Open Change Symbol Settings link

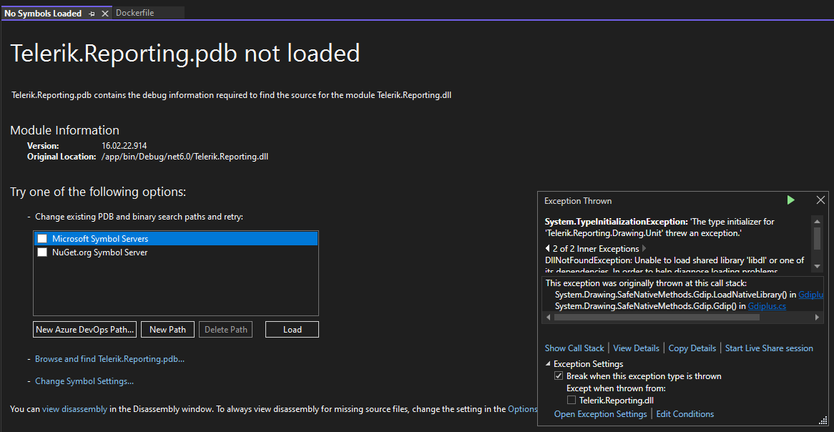tap(84, 381)
